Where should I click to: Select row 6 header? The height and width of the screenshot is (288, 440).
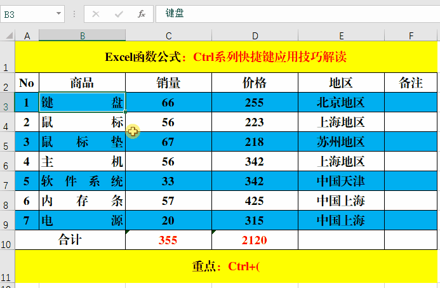tap(7, 161)
